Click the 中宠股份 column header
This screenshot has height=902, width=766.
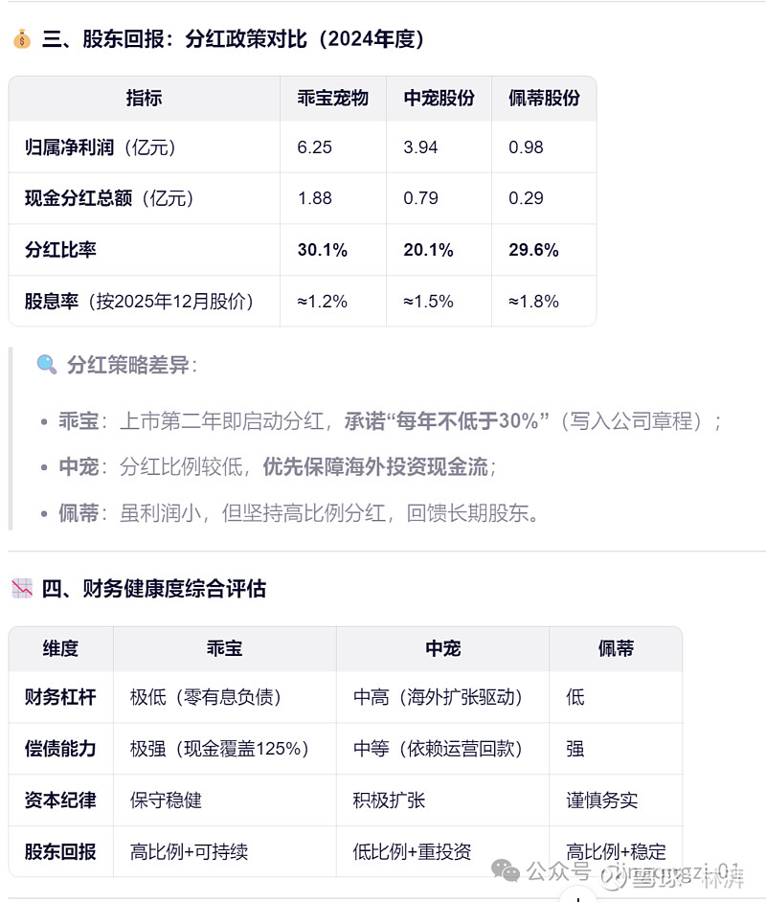tap(439, 99)
